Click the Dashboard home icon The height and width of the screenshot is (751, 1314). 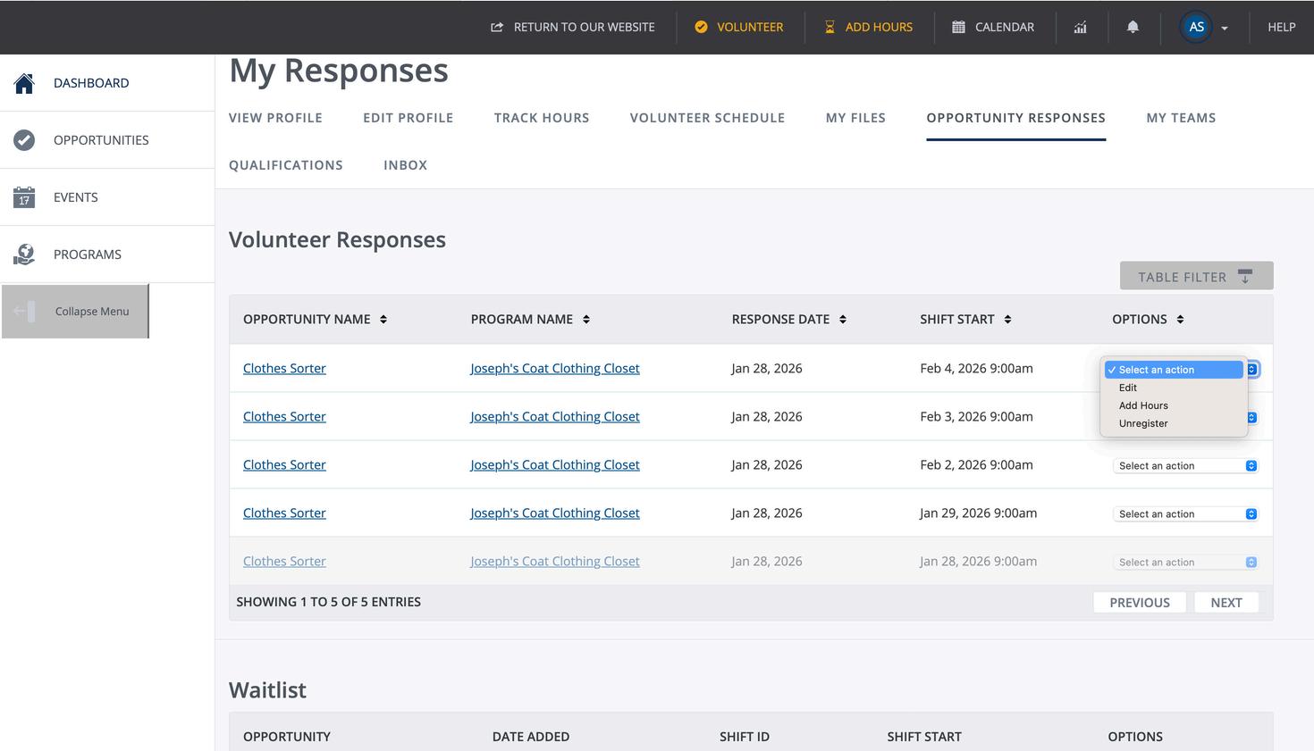(24, 83)
